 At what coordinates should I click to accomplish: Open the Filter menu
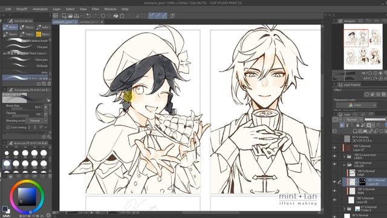coord(96,9)
